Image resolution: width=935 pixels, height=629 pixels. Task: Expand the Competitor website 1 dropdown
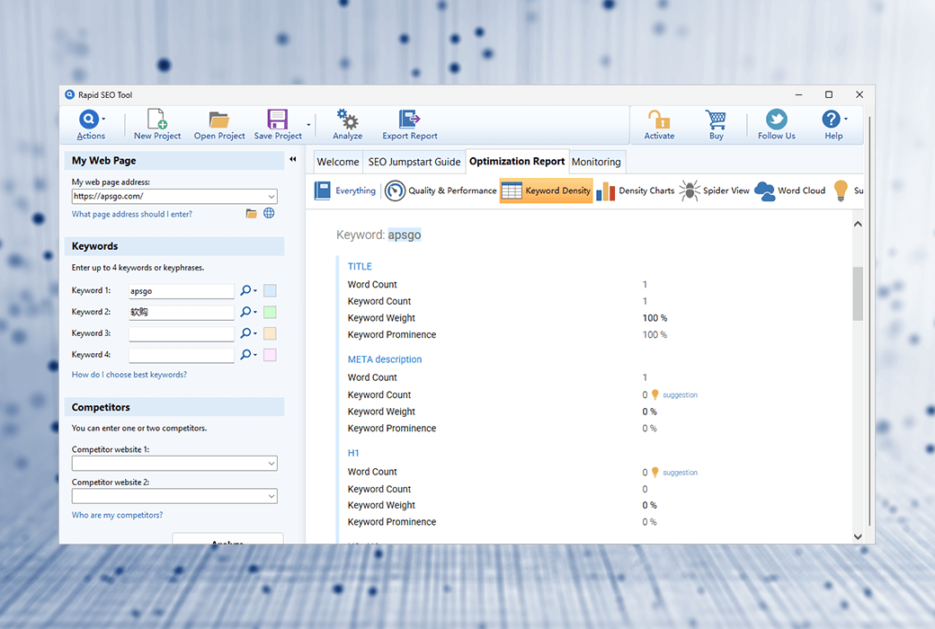click(272, 464)
